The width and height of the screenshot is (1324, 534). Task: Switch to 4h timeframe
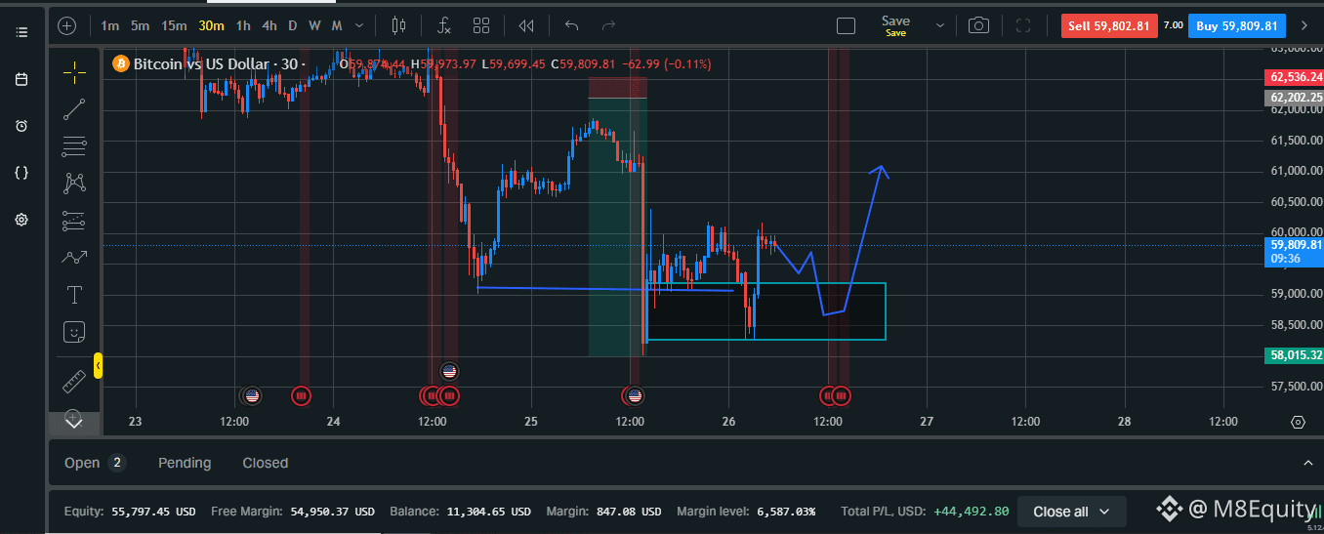pos(269,25)
